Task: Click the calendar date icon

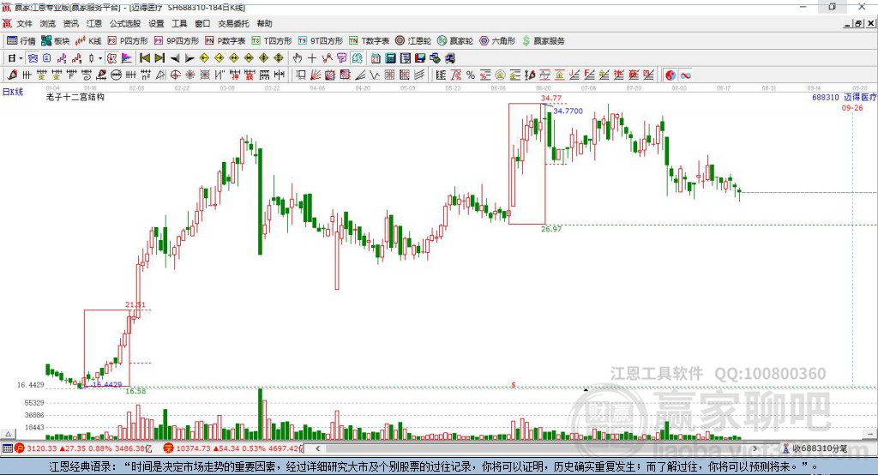Action: point(376,58)
